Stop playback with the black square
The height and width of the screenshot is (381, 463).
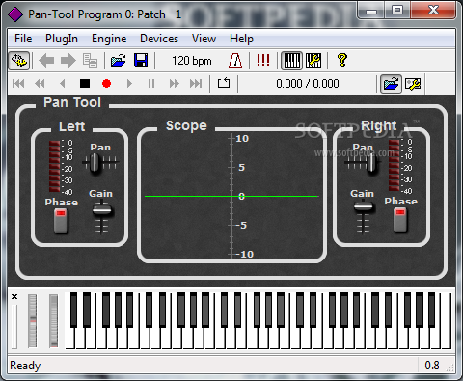point(85,84)
